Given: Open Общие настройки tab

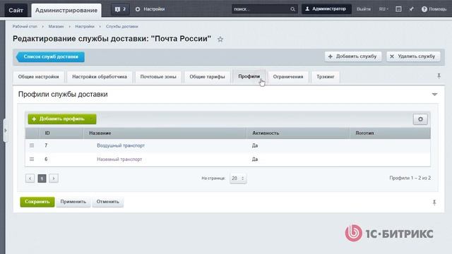Looking at the screenshot, I should click(38, 77).
